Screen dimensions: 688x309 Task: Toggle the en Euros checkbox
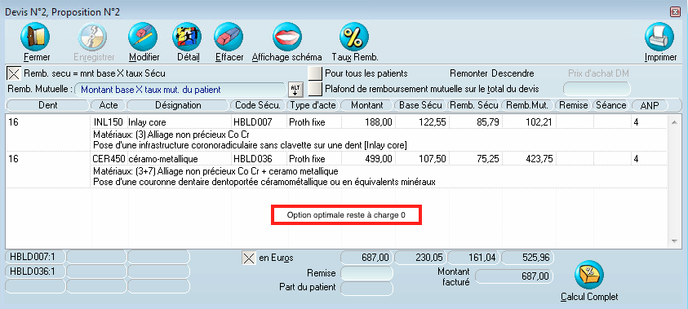coord(249,258)
